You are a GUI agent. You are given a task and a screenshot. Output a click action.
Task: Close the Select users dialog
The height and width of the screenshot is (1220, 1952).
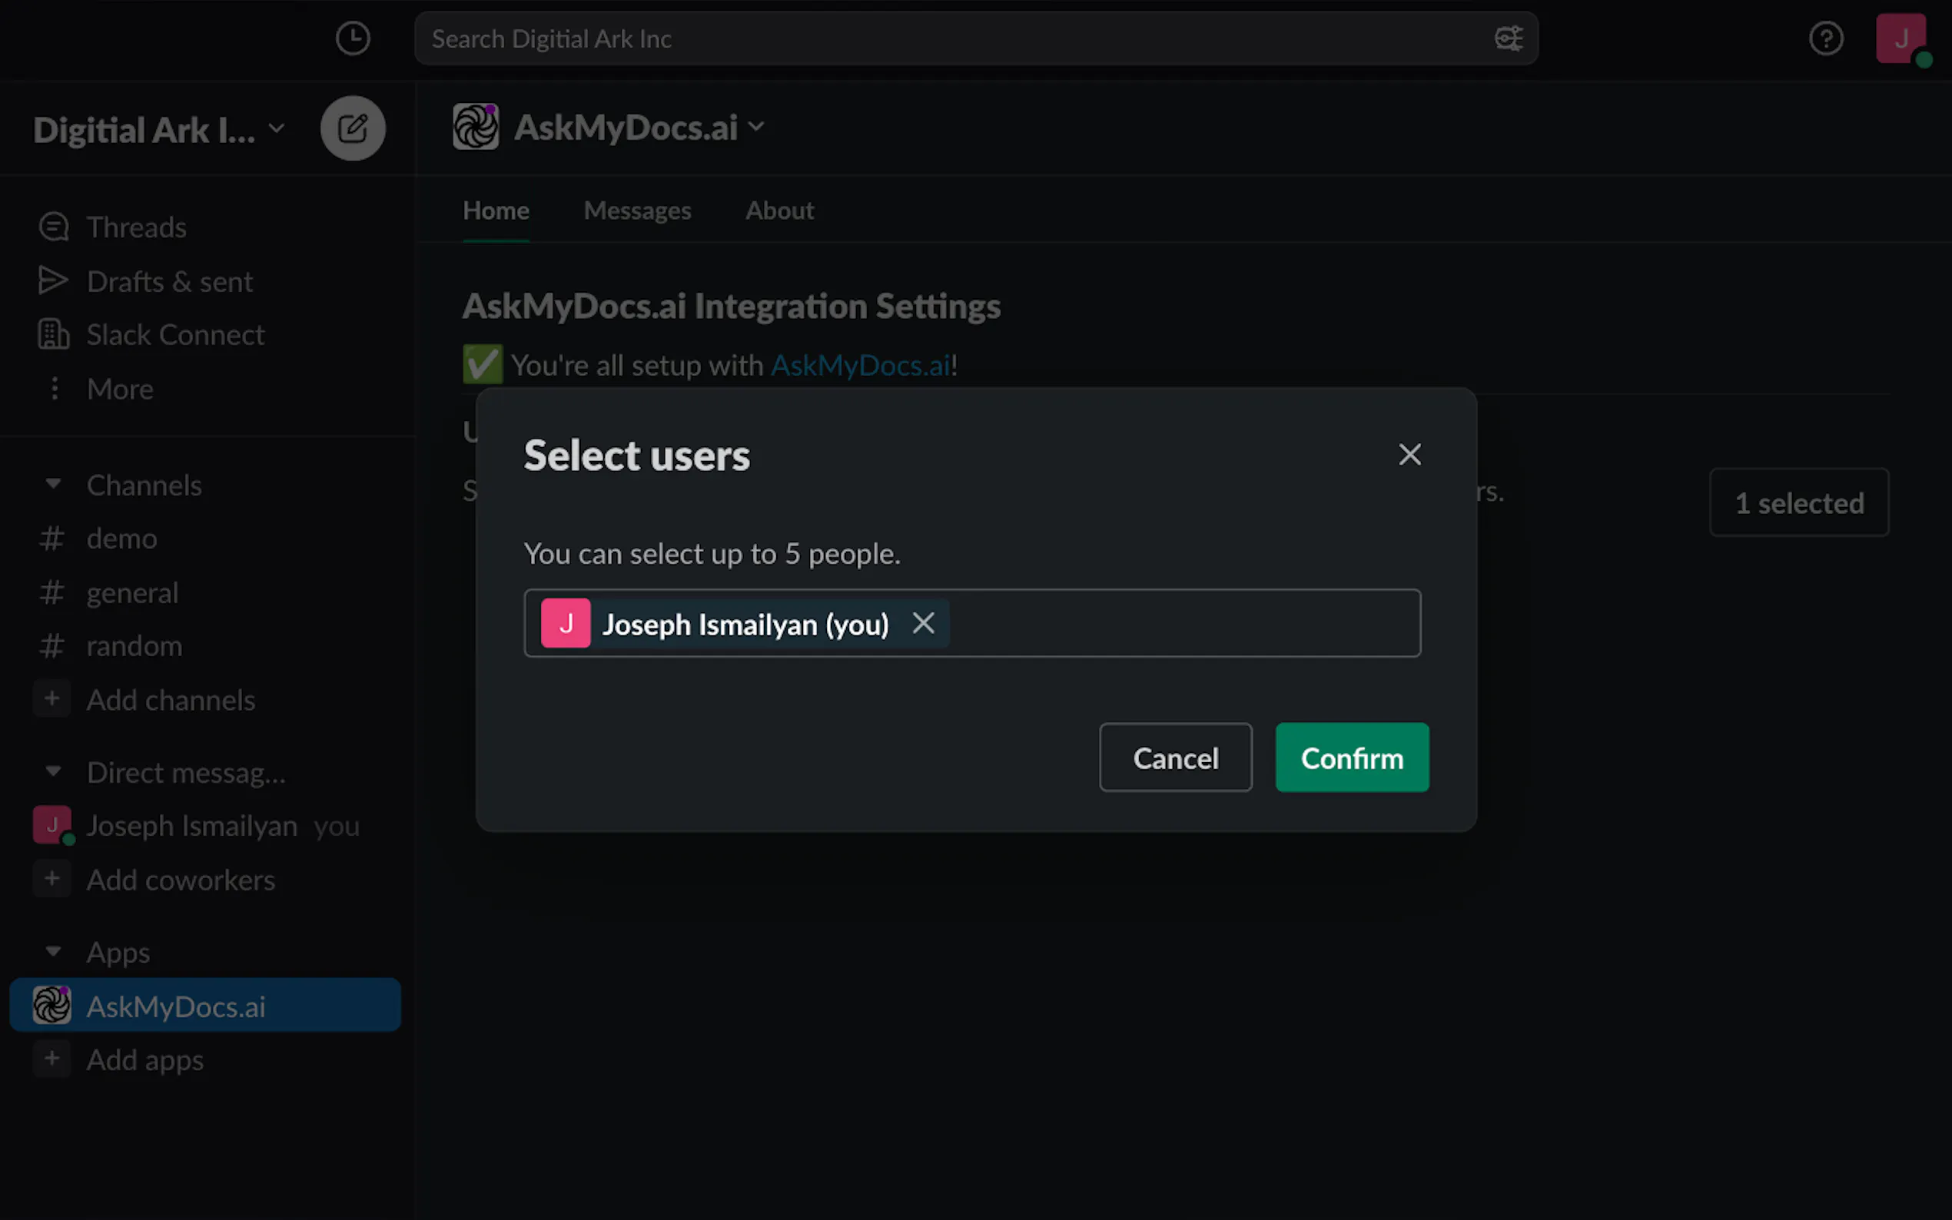[1409, 455]
